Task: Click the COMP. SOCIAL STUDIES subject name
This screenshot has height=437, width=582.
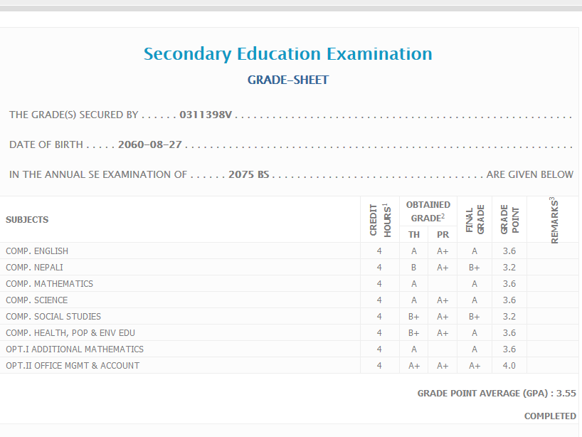Action: (53, 317)
